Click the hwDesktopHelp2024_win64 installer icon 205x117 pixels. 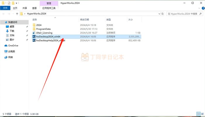coord(34,41)
